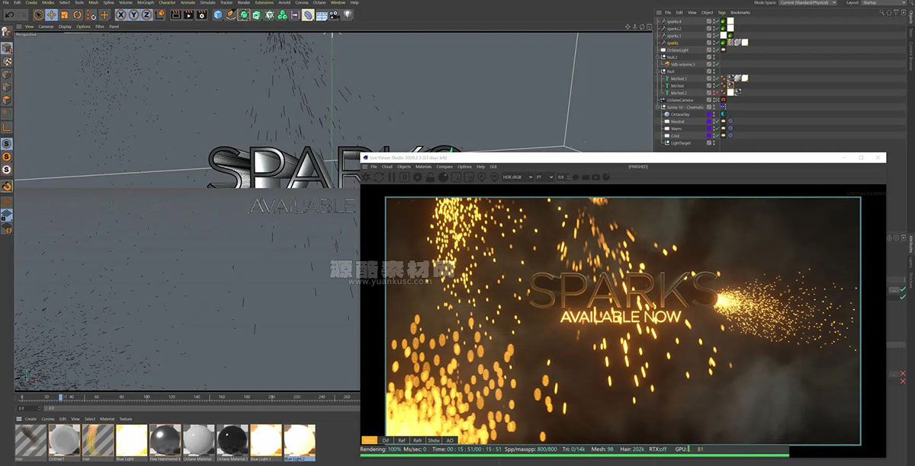Screen dimensions: 915x466
Task: Disable the green render checkmark on sparks.4
Action: coord(716,21)
